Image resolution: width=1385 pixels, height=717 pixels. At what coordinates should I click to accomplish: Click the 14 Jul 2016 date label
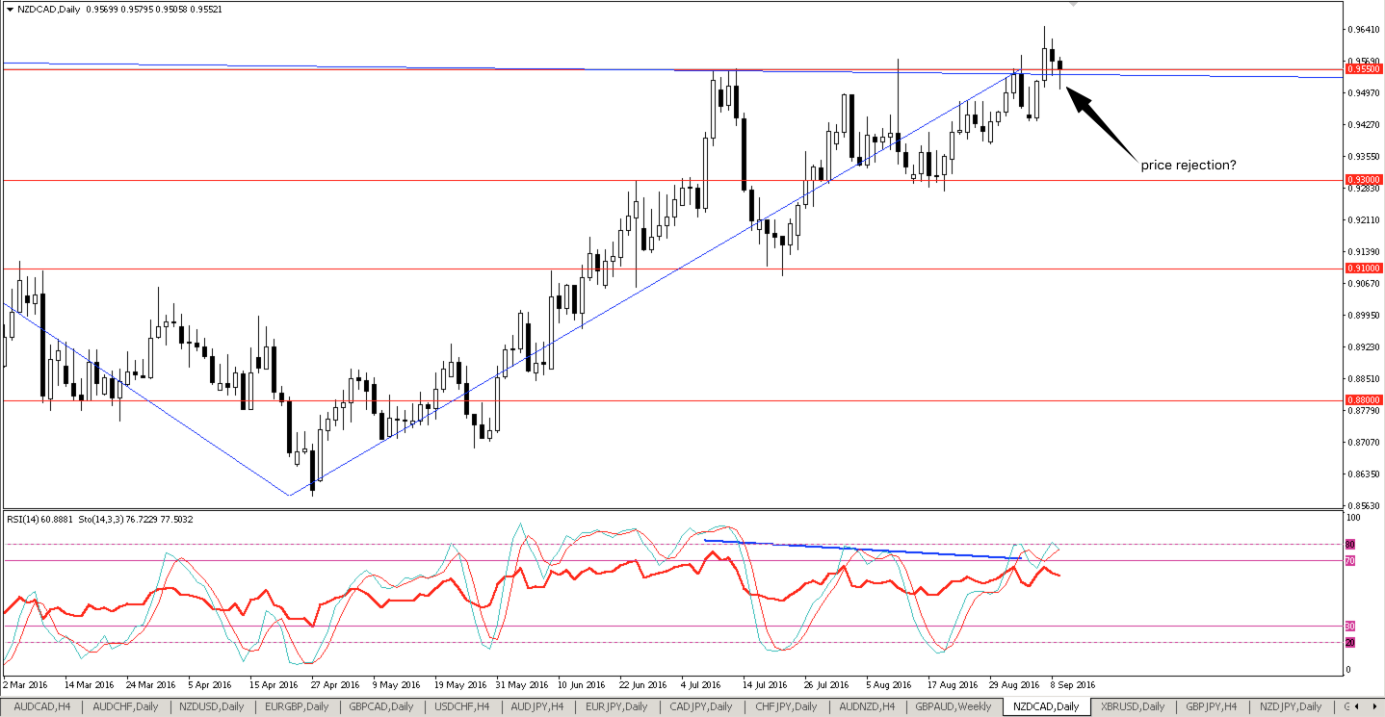tap(767, 685)
